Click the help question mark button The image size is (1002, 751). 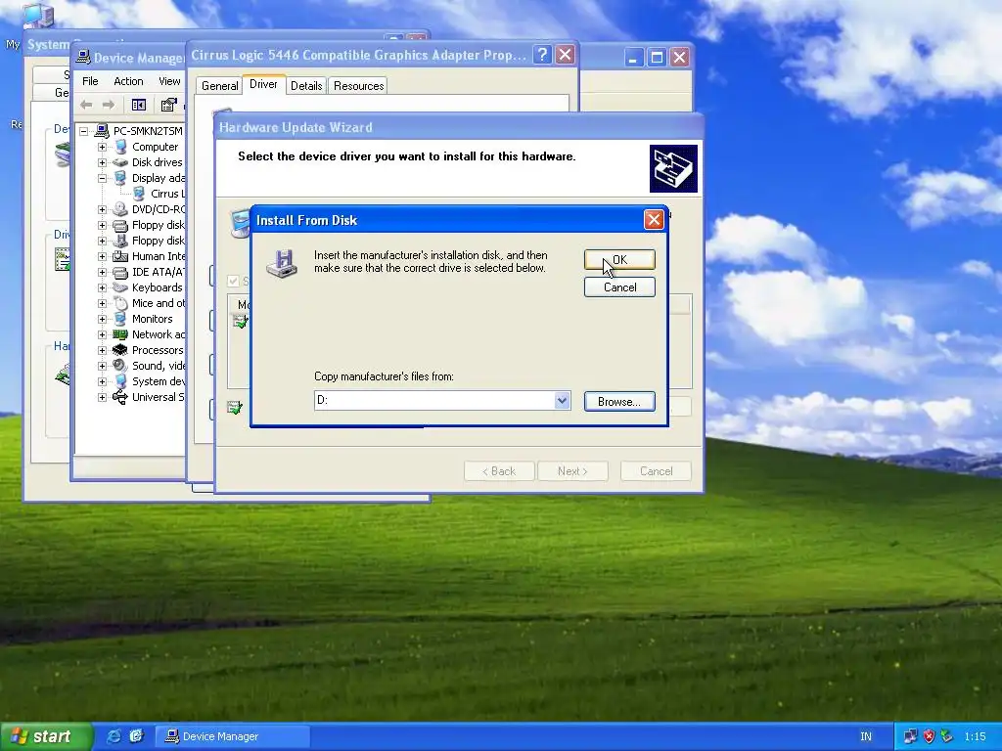[x=542, y=55]
